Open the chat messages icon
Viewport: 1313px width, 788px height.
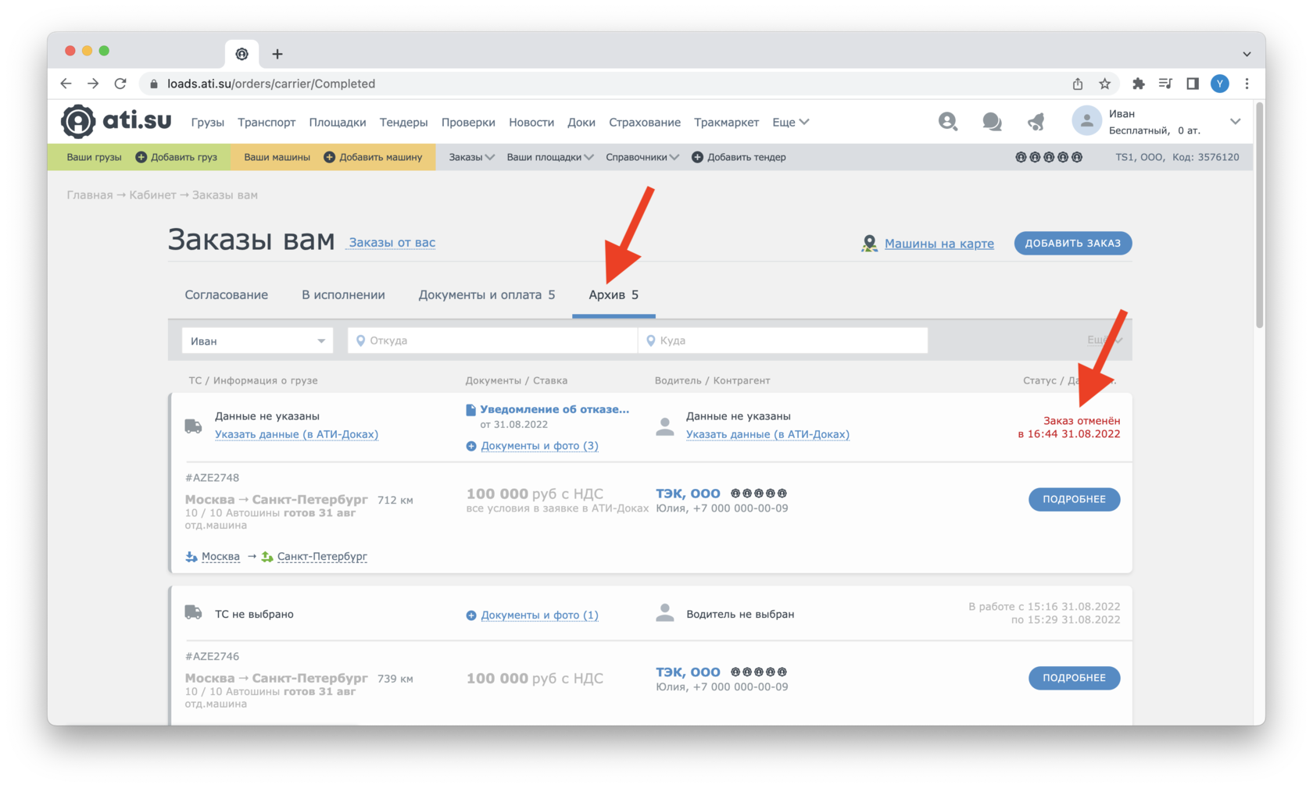tap(992, 122)
